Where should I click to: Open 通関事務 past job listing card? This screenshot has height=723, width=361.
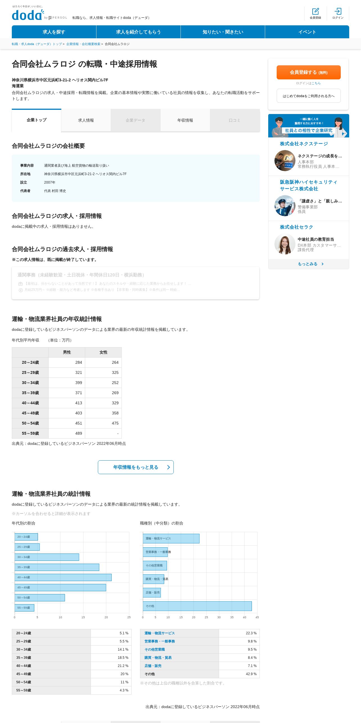coord(136,283)
